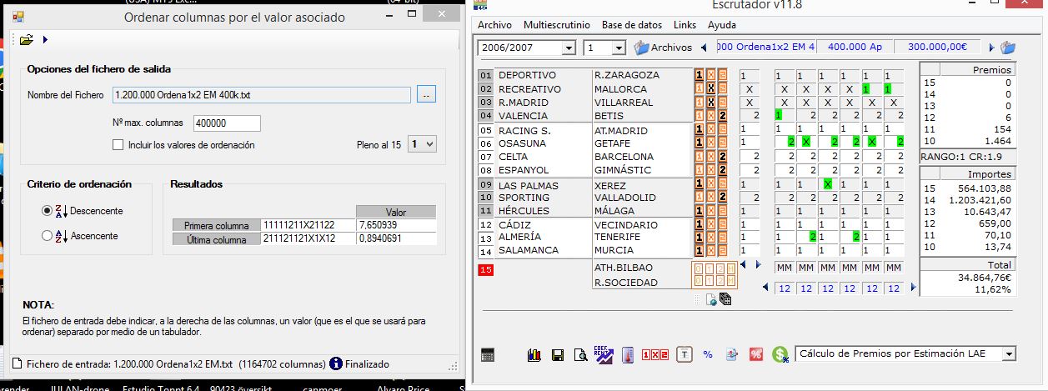Open the Base de datos menu

tap(631, 25)
